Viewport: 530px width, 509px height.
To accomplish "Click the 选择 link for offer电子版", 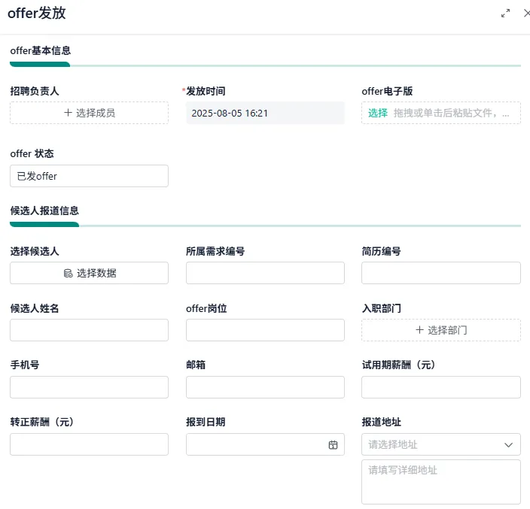I will [378, 113].
